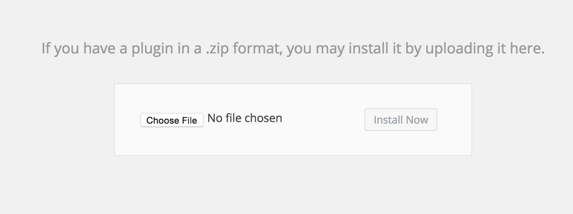Image resolution: width=573 pixels, height=214 pixels.
Task: Click the word 'install' in the heading text
Action: click(368, 48)
